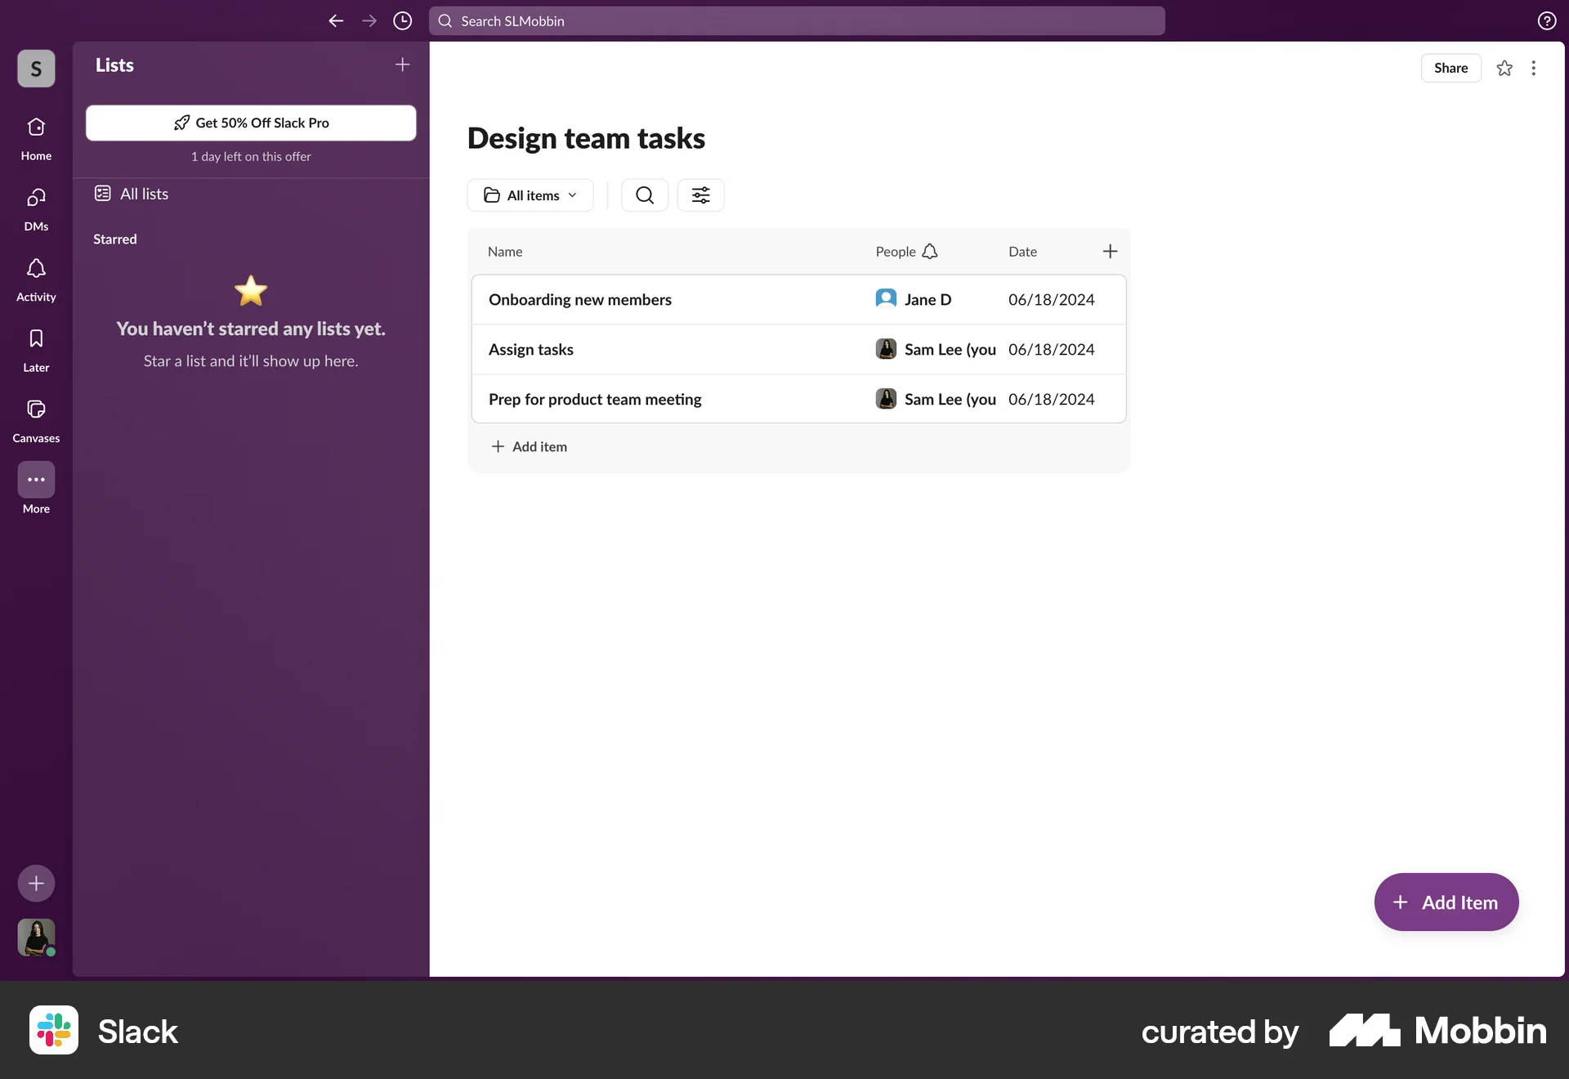Open the Home view in sidebar

35,137
